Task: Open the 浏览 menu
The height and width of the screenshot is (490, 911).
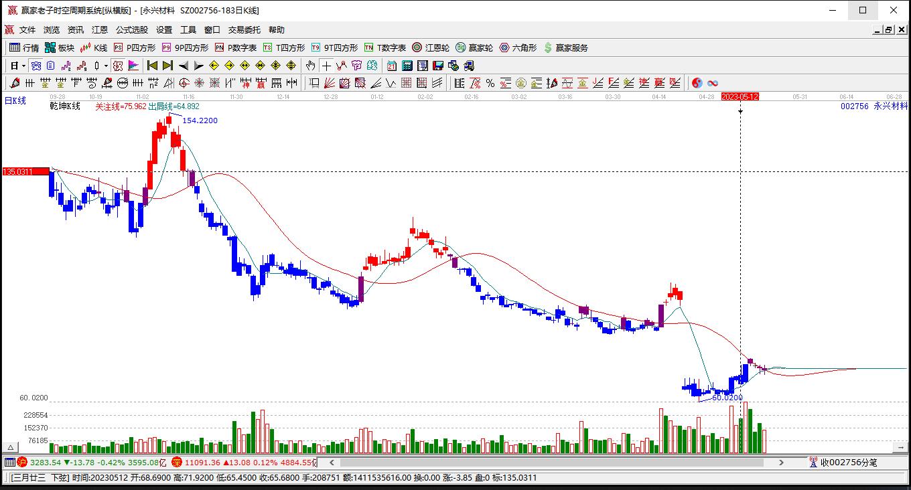Action: (52, 30)
